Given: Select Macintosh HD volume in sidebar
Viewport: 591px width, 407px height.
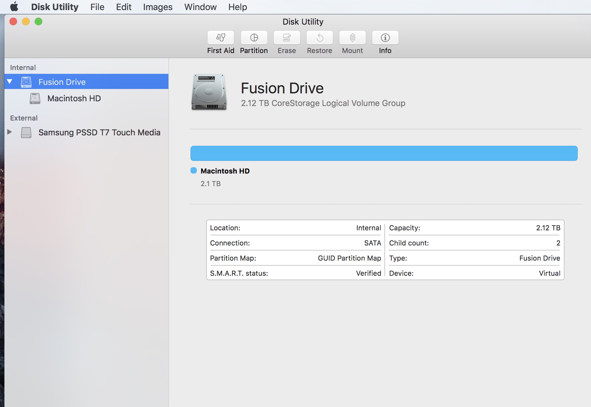Looking at the screenshot, I should coord(74,98).
